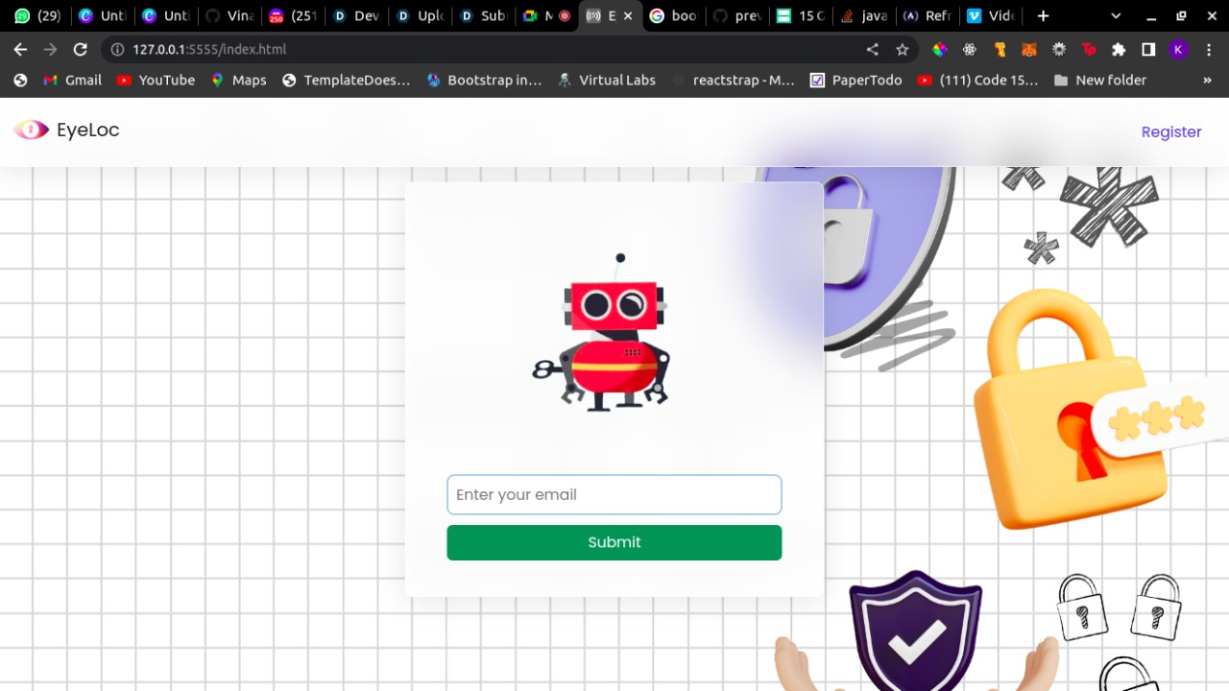Switch to second Unti tab

point(165,16)
